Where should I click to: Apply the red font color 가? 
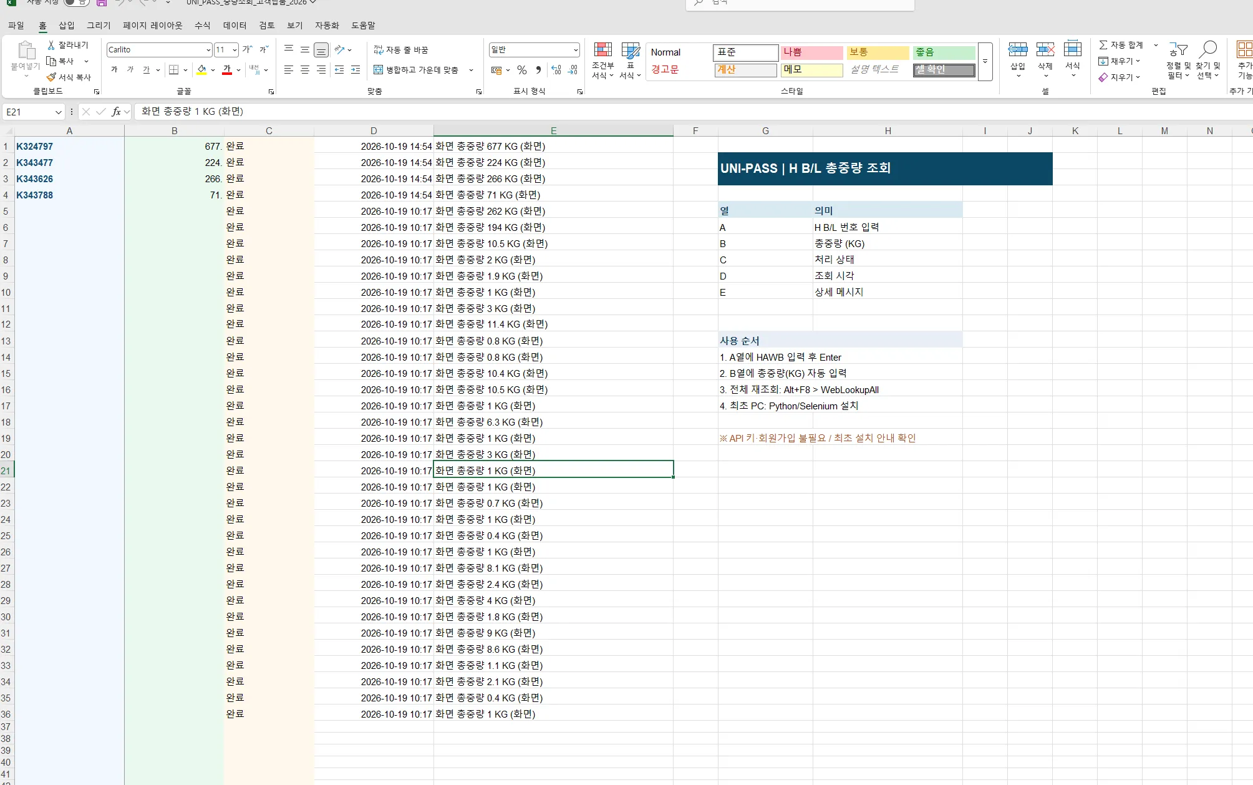(x=227, y=69)
